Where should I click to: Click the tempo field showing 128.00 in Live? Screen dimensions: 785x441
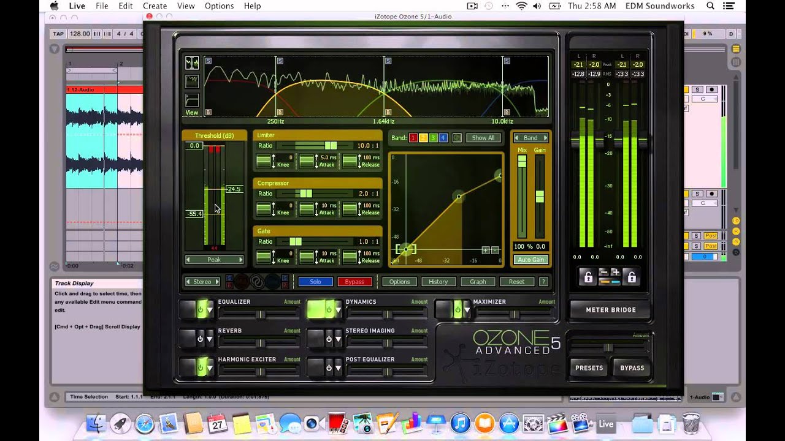pyautogui.click(x=80, y=34)
